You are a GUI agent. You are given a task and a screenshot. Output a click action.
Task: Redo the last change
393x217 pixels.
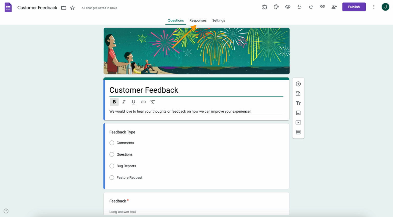point(311,7)
